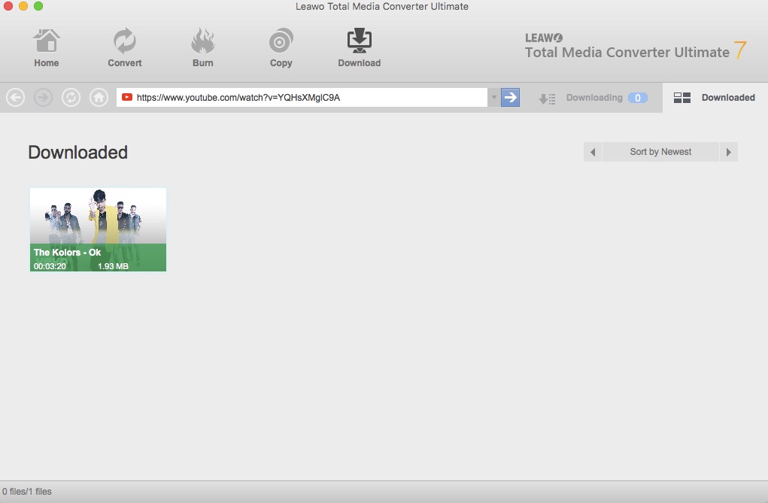This screenshot has width=768, height=503.
Task: Click the blue Go arrow button
Action: (510, 98)
